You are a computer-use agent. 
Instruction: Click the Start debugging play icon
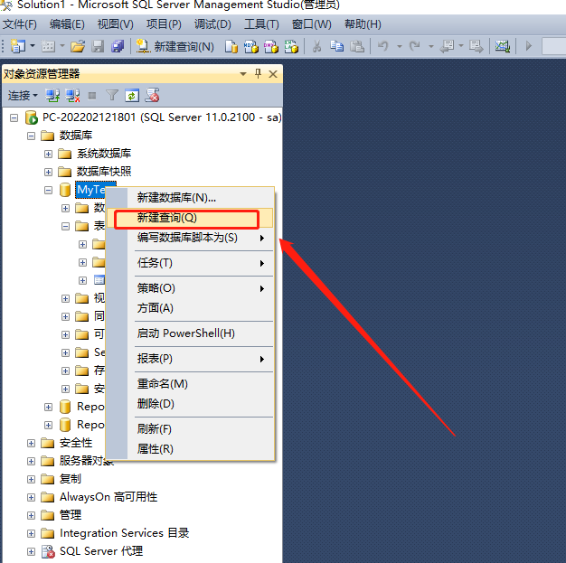click(x=529, y=46)
